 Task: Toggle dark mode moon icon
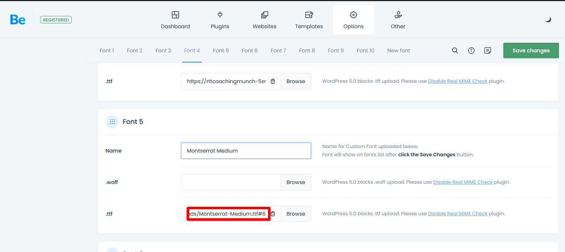(x=548, y=20)
